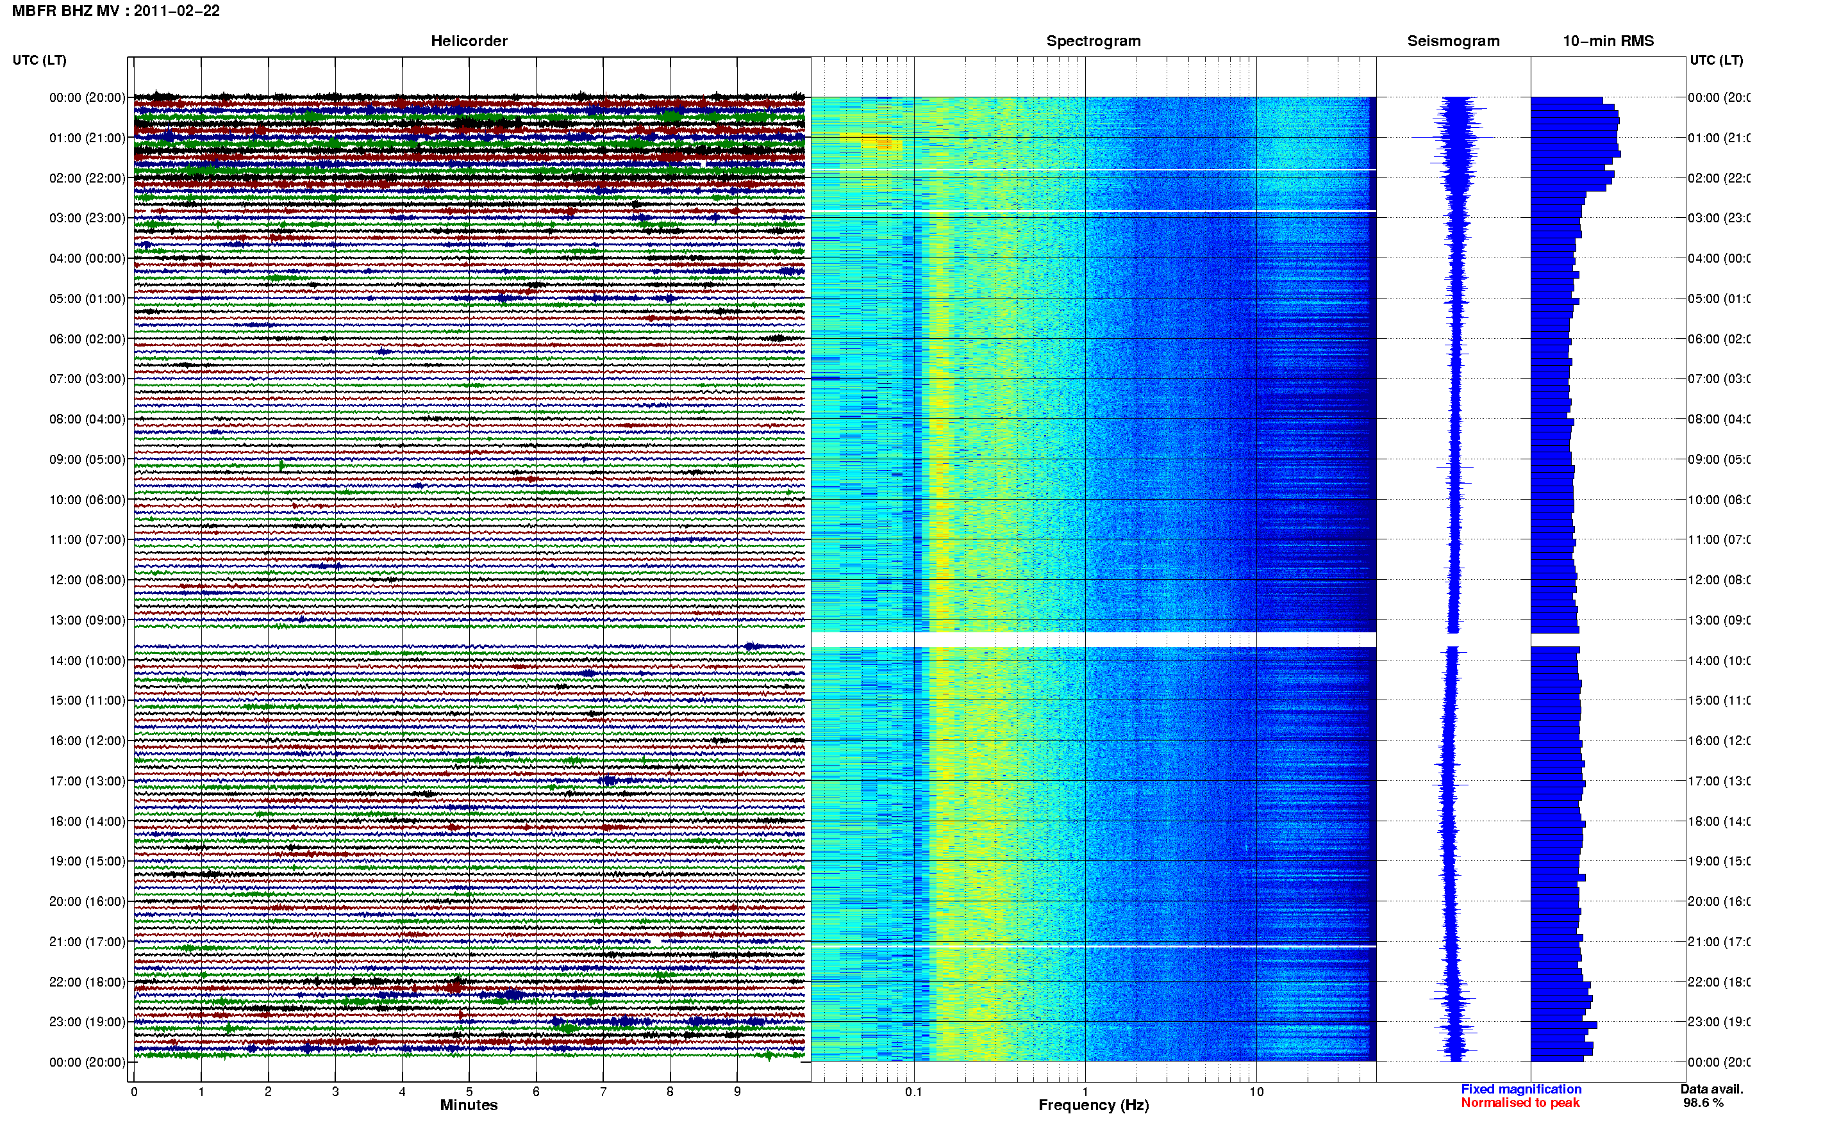Click the '10:00 (06:00)' left-axis time label
Screen dimensions: 1823x1139
tap(87, 500)
